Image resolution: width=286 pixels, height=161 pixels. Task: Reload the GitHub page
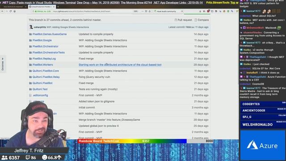pyautogui.click(x=11, y=11)
